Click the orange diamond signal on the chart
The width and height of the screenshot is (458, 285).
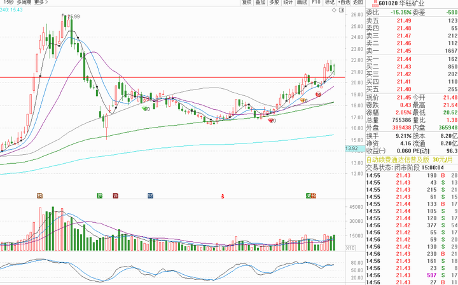click(303, 100)
